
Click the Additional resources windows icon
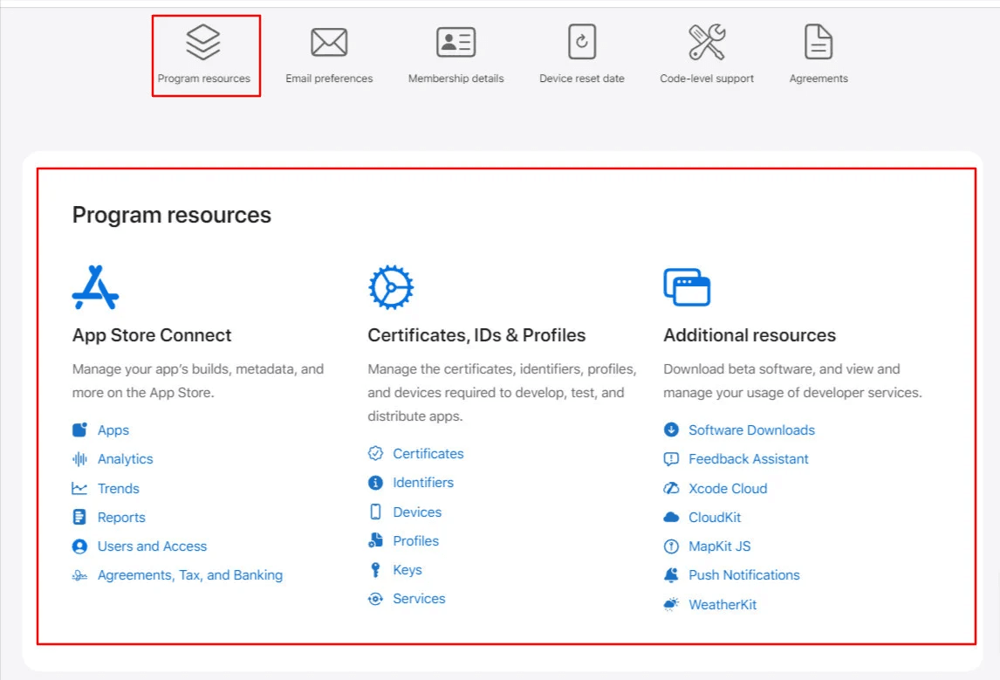(687, 287)
